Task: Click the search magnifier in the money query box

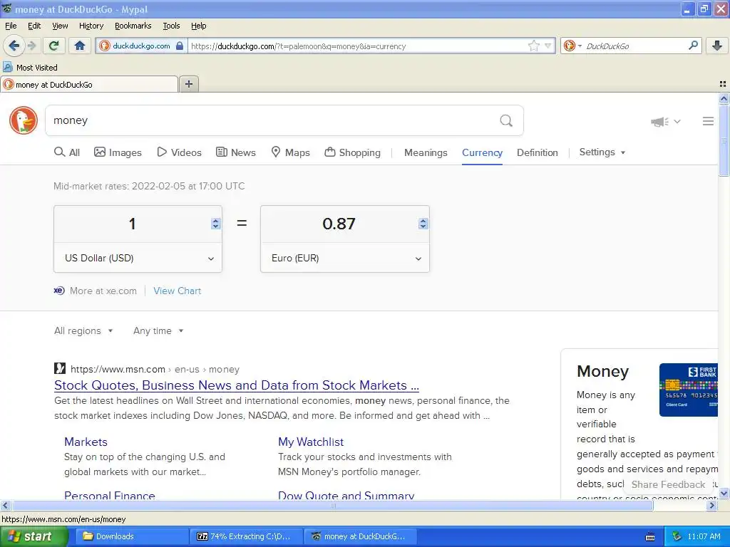Action: tap(506, 121)
